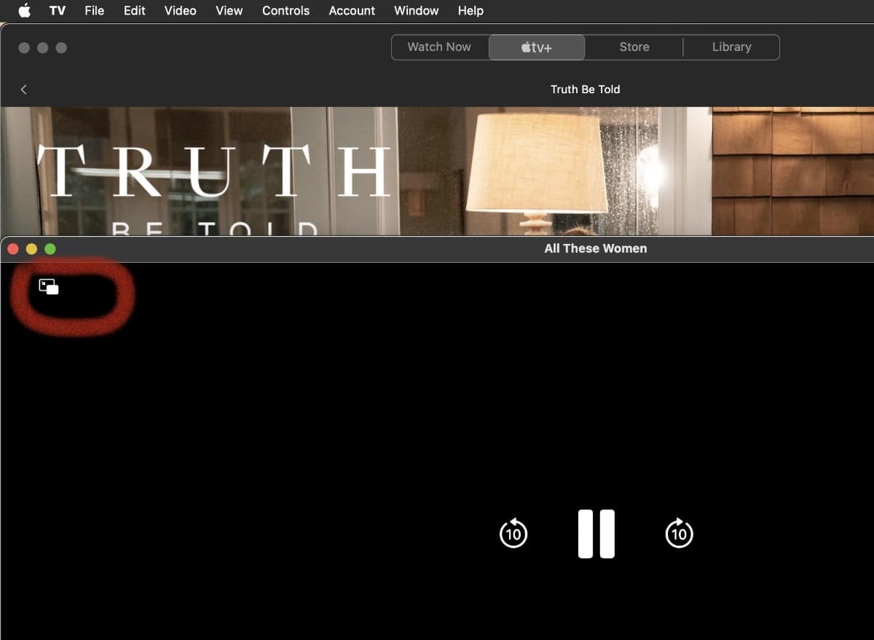Viewport: 874px width, 640px height.
Task: Pause the playing video
Action: (x=596, y=534)
